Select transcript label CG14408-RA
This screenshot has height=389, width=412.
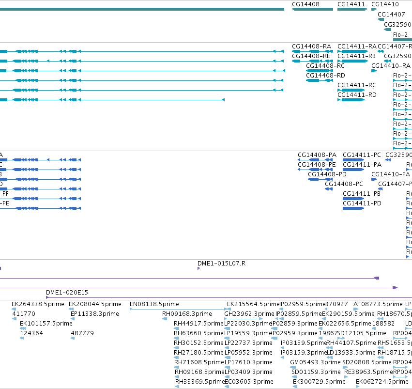(x=311, y=47)
